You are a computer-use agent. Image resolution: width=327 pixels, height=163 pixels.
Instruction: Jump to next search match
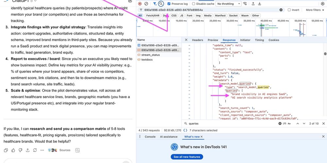[x=304, y=124]
